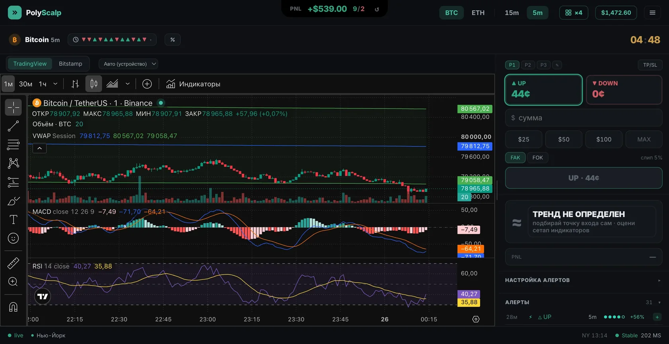The height and width of the screenshot is (344, 669).
Task: Open chart settings gear at the time axis
Action: [476, 319]
